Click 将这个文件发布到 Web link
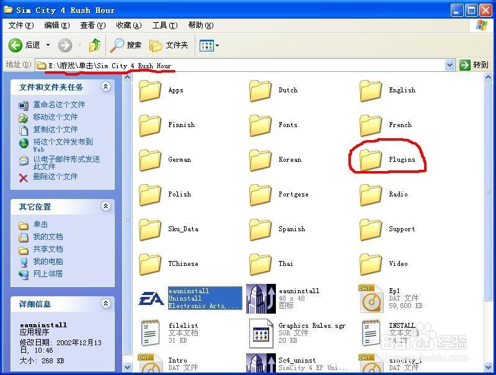The height and width of the screenshot is (375, 496). point(63,145)
